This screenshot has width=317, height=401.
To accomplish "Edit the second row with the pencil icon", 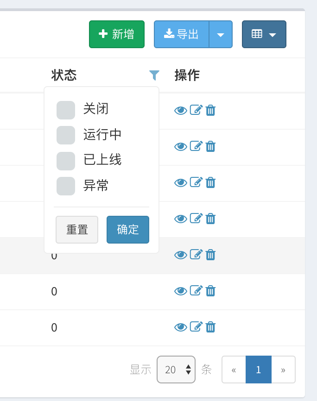I will click(x=196, y=146).
